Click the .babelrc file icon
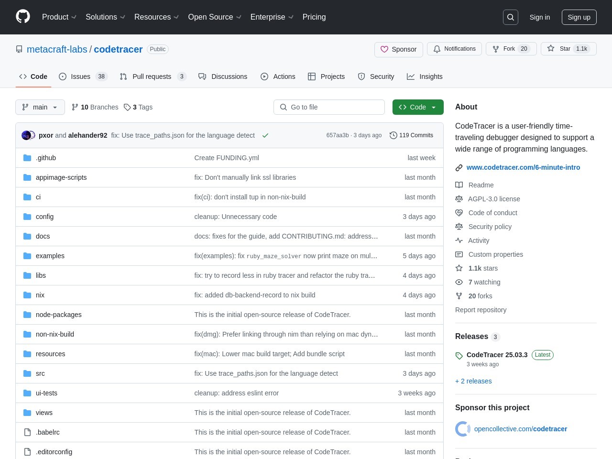 point(27,432)
